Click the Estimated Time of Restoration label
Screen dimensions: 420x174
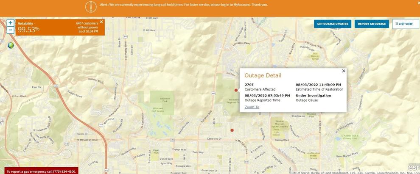319,89
